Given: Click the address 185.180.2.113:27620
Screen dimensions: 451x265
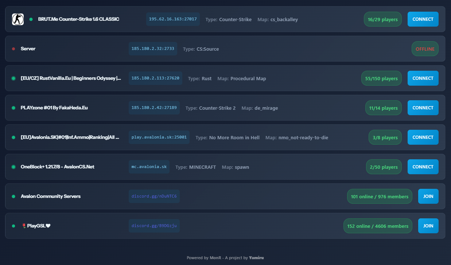Looking at the screenshot, I should (x=155, y=78).
